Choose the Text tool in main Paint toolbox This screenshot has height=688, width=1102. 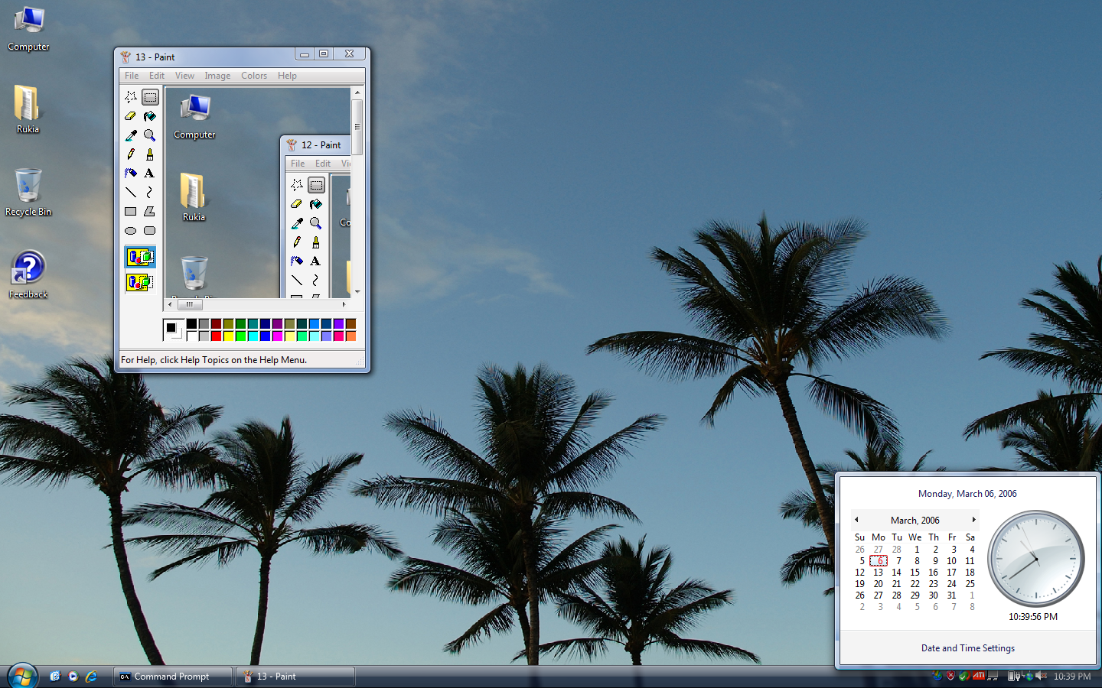click(150, 174)
